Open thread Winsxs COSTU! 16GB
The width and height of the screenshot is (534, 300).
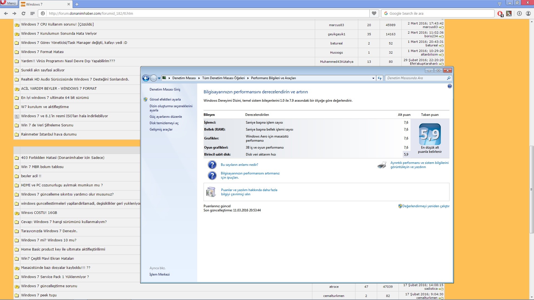click(39, 213)
